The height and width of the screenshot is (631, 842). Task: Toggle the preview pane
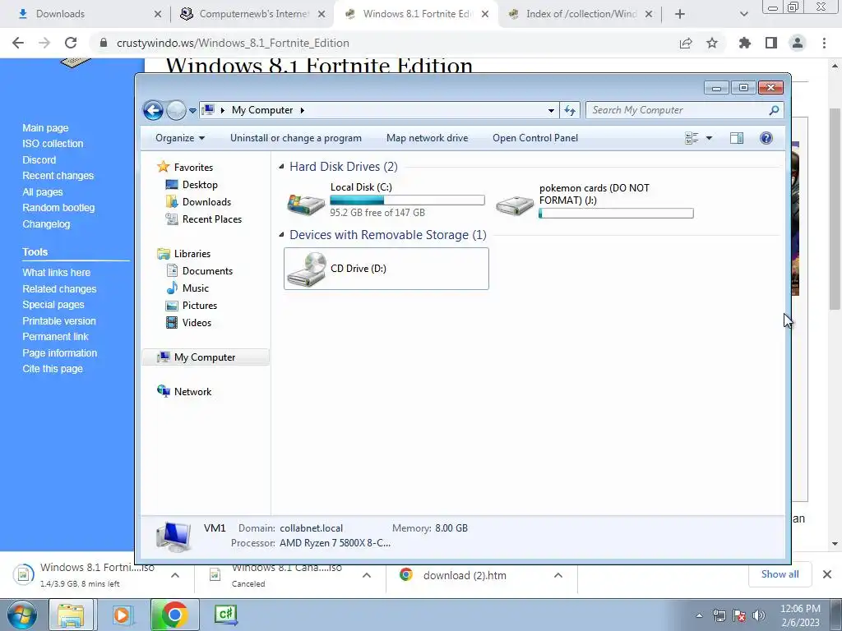(737, 138)
